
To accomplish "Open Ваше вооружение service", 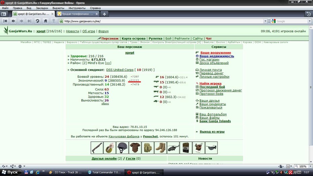I will pos(216,53).
